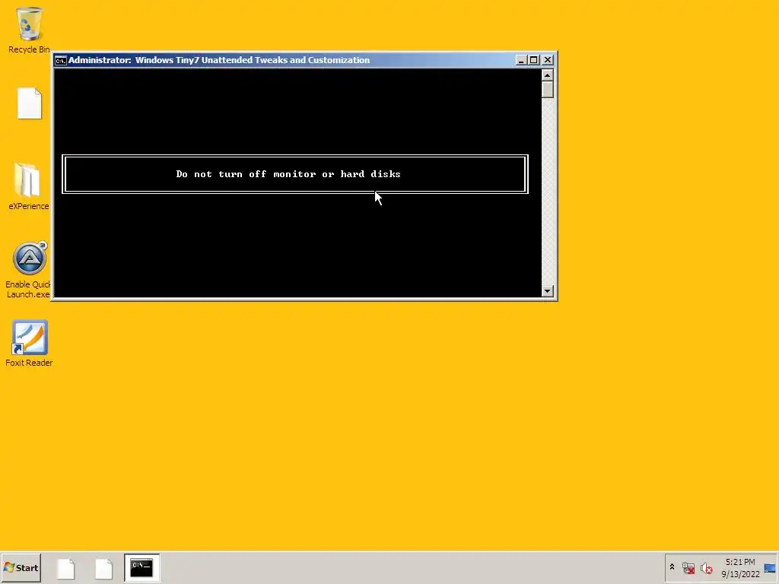Click the console scroll up arrow
This screenshot has height=584, width=779.
pyautogui.click(x=547, y=75)
